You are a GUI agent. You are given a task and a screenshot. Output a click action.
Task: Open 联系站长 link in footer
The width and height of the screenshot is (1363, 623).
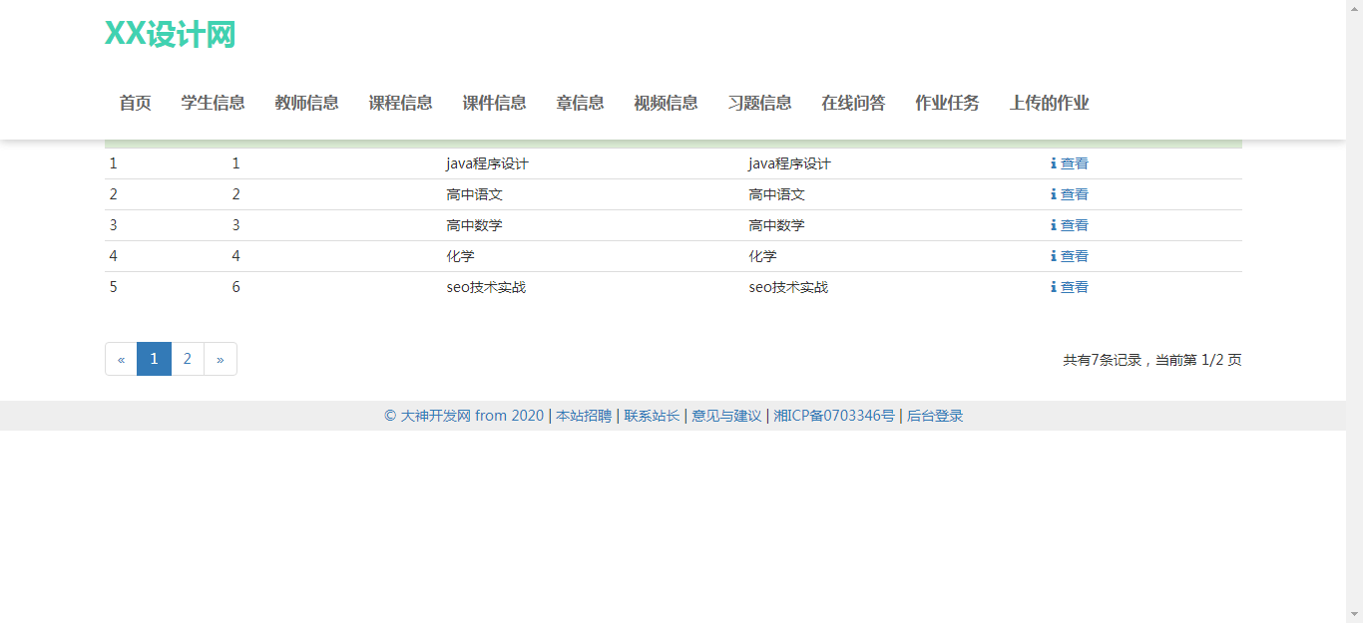pos(652,416)
